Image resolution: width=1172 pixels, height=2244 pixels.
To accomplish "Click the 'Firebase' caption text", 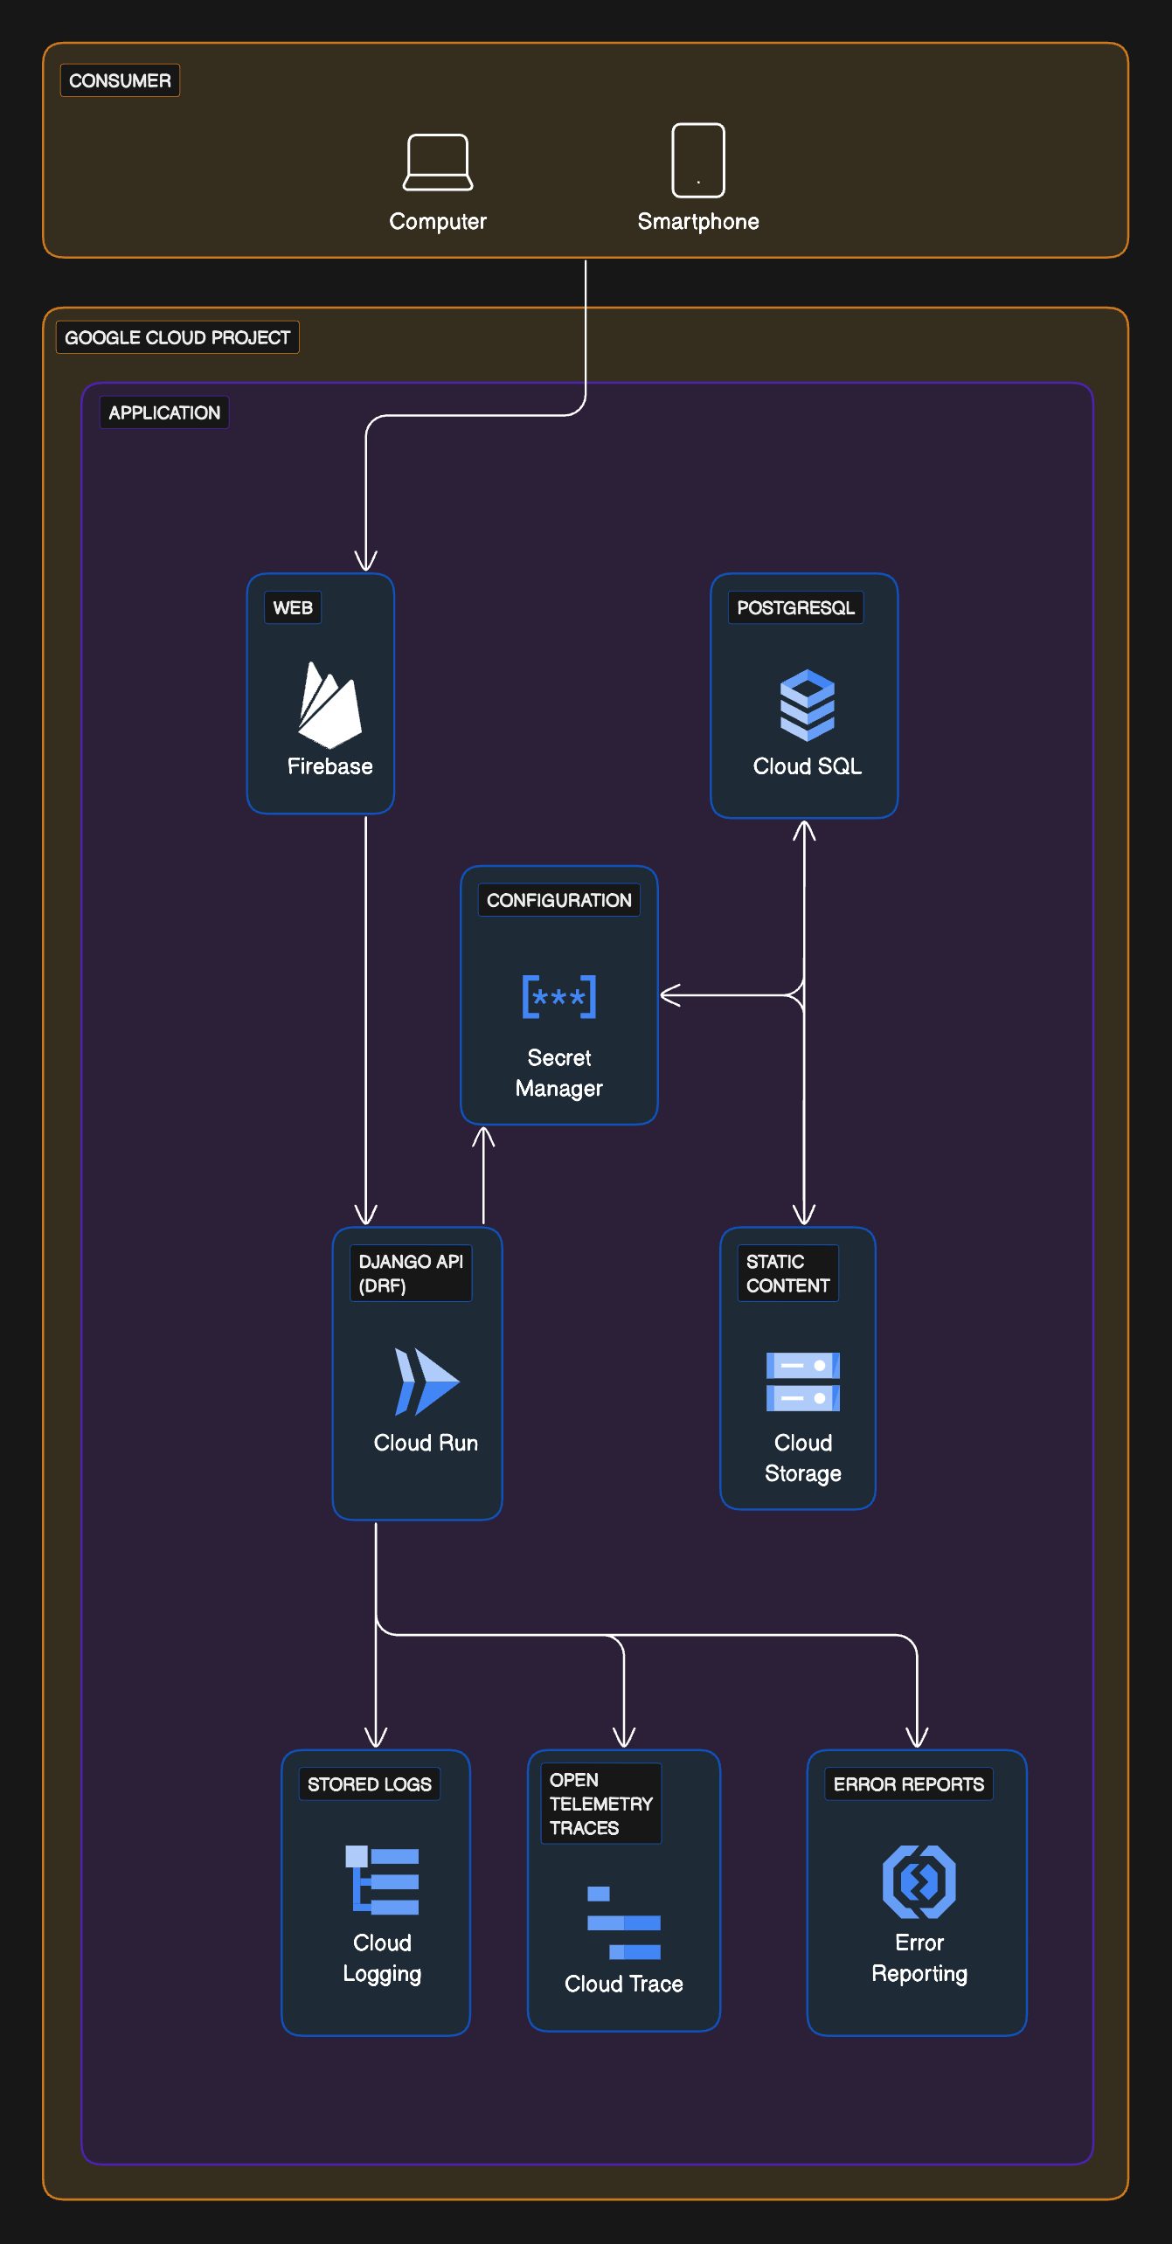I will (330, 766).
